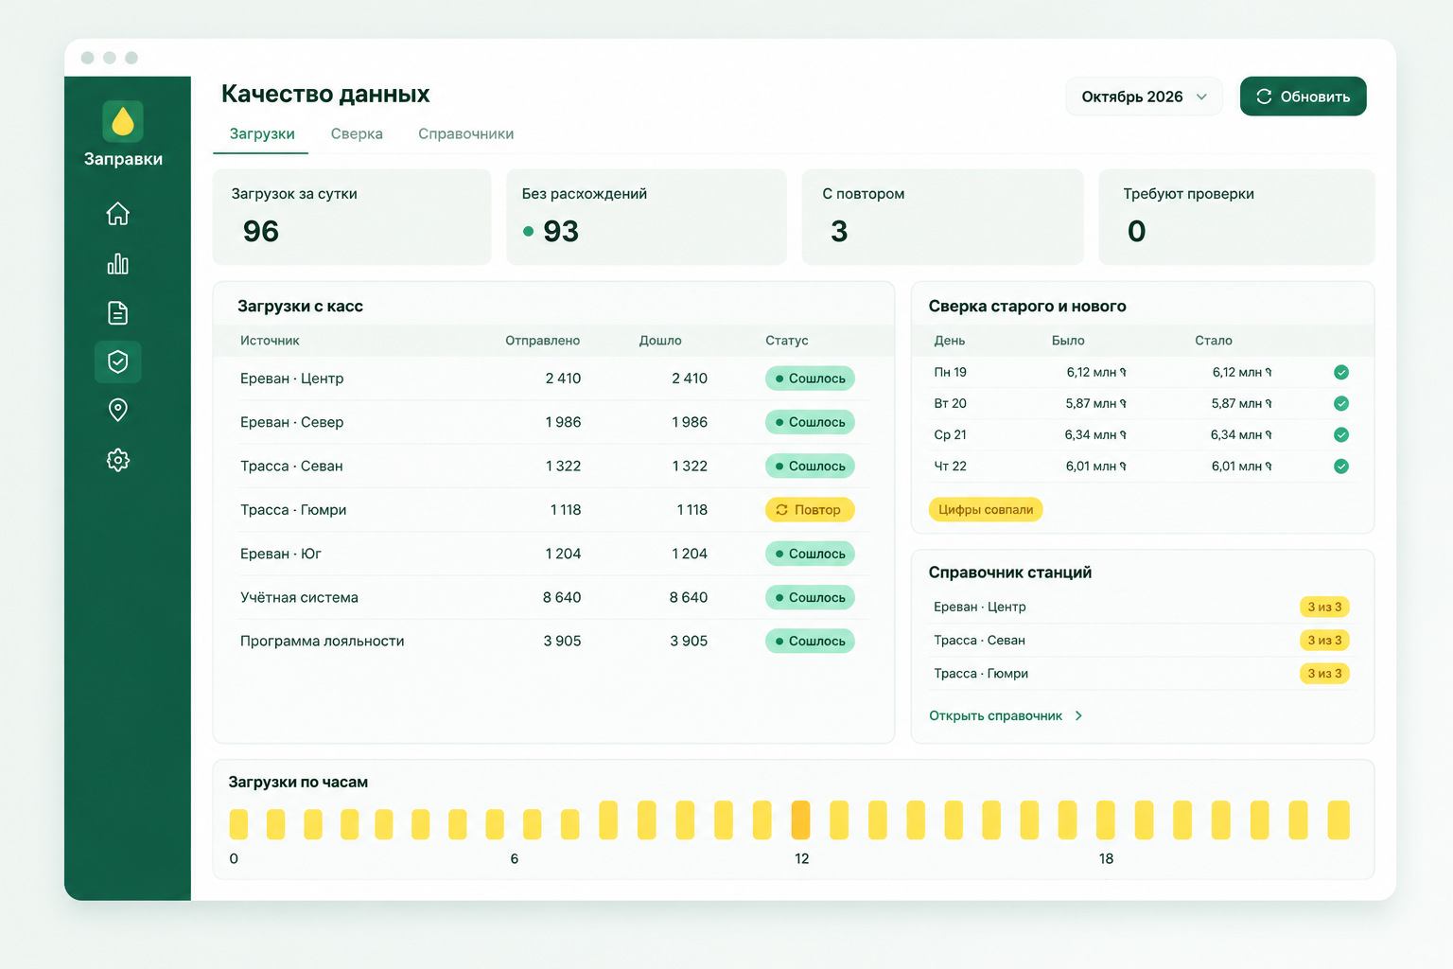Select the Ереван · Север source row
The width and height of the screenshot is (1453, 969).
click(553, 422)
